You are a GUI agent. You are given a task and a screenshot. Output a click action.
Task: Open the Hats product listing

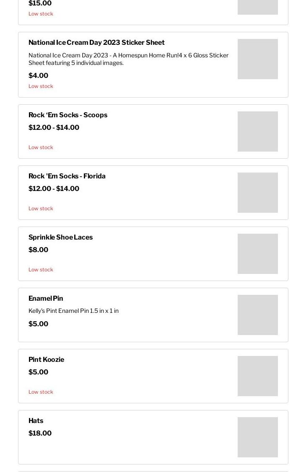[36, 421]
